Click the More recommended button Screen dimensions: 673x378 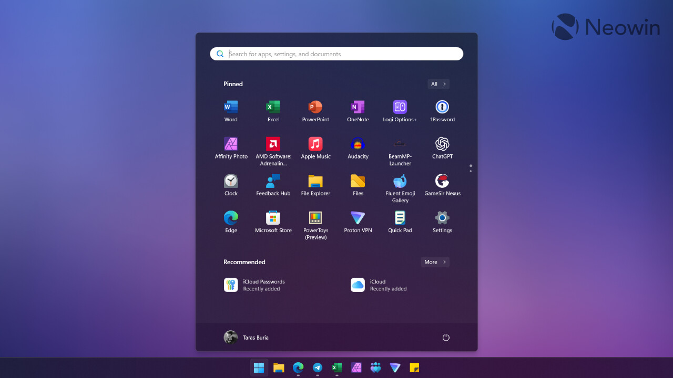tap(435, 262)
